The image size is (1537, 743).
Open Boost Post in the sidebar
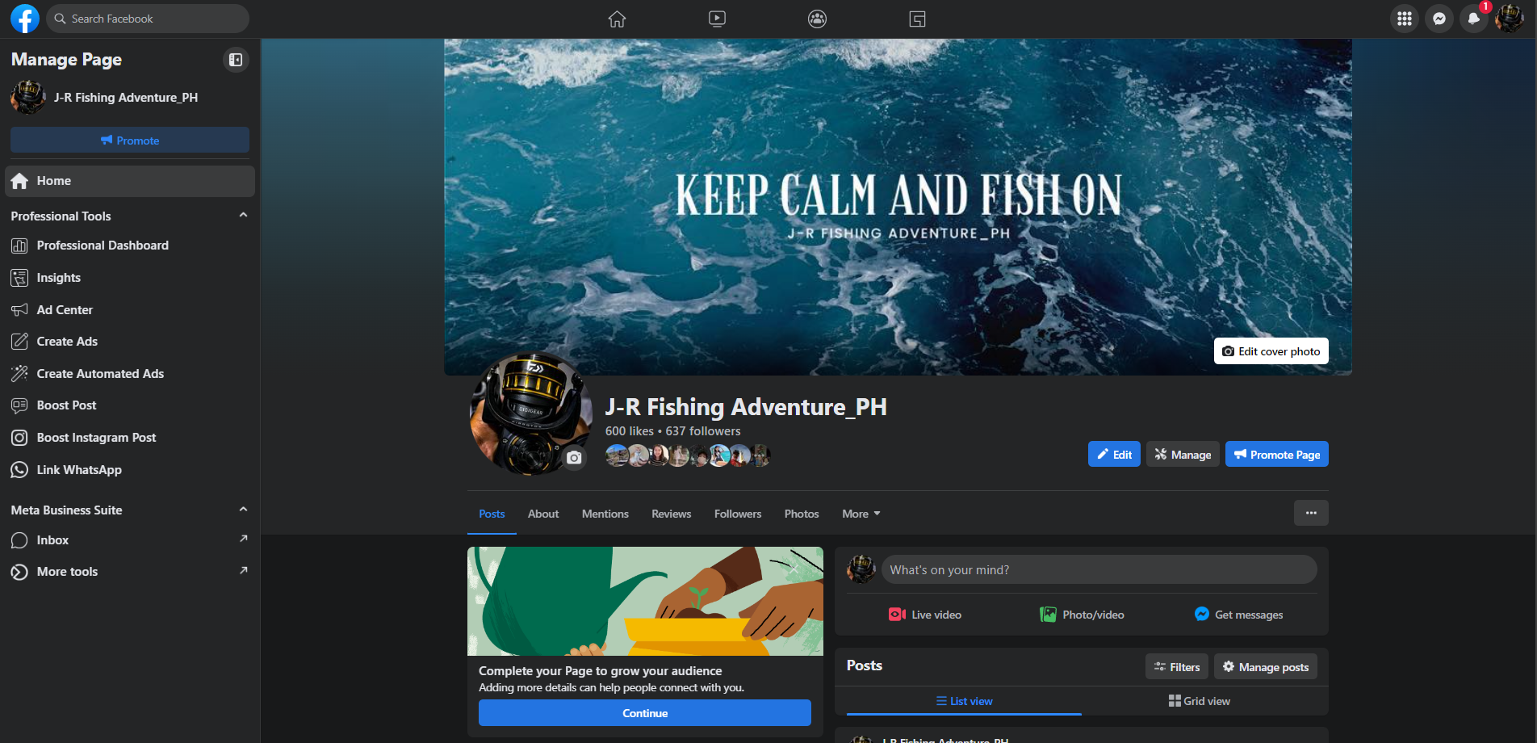pyautogui.click(x=130, y=405)
